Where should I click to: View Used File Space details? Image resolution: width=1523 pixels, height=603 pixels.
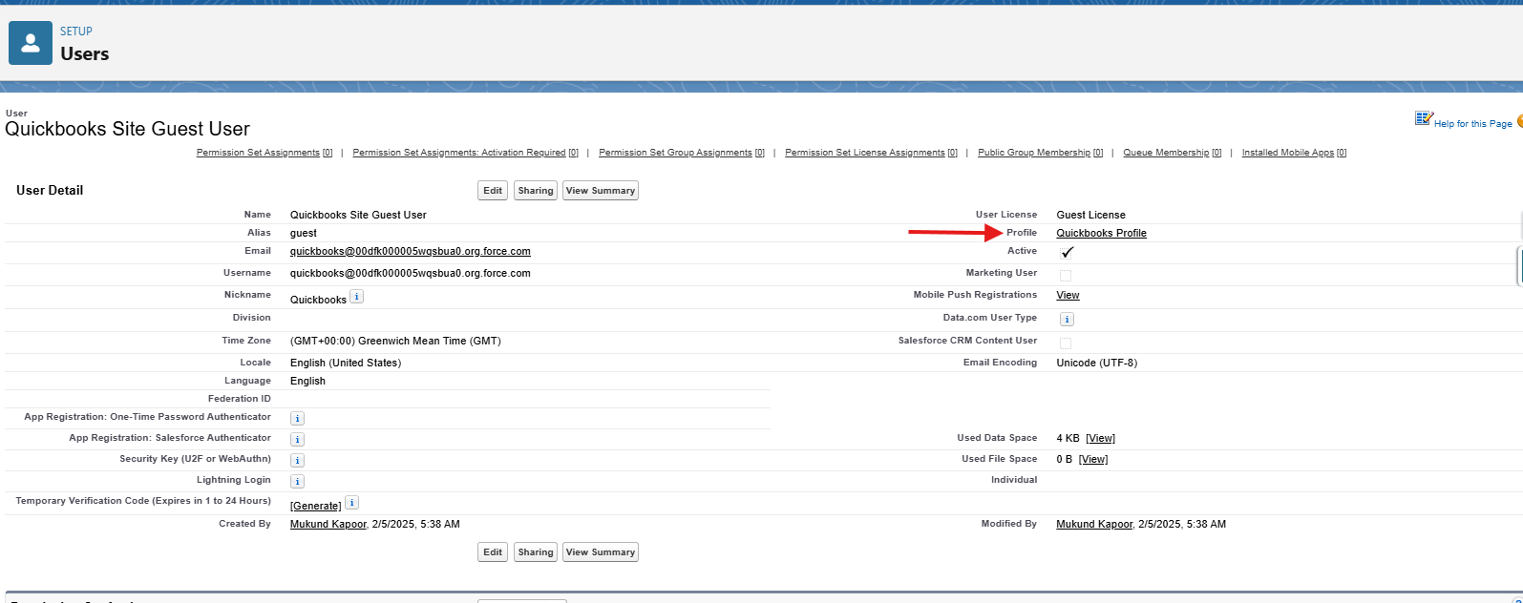(1093, 460)
